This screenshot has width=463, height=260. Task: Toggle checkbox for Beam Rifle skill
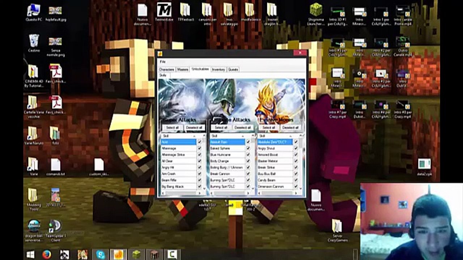pyautogui.click(x=199, y=181)
